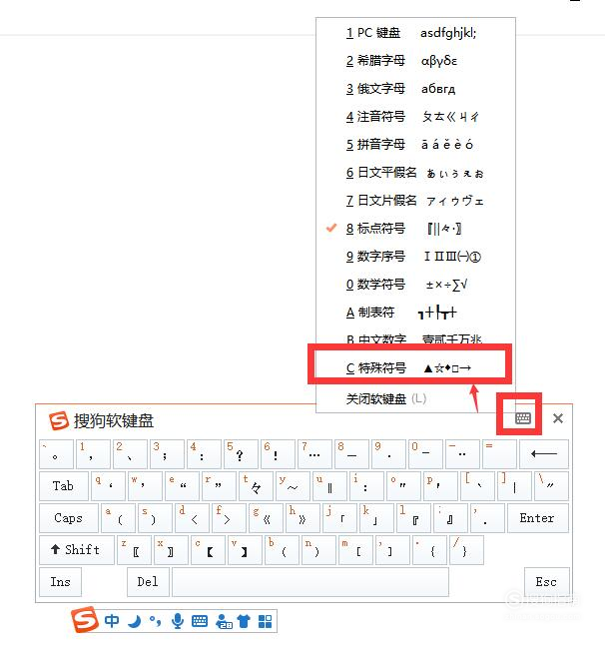The height and width of the screenshot is (646, 605).
Task: Click the Del key
Action: (x=148, y=582)
